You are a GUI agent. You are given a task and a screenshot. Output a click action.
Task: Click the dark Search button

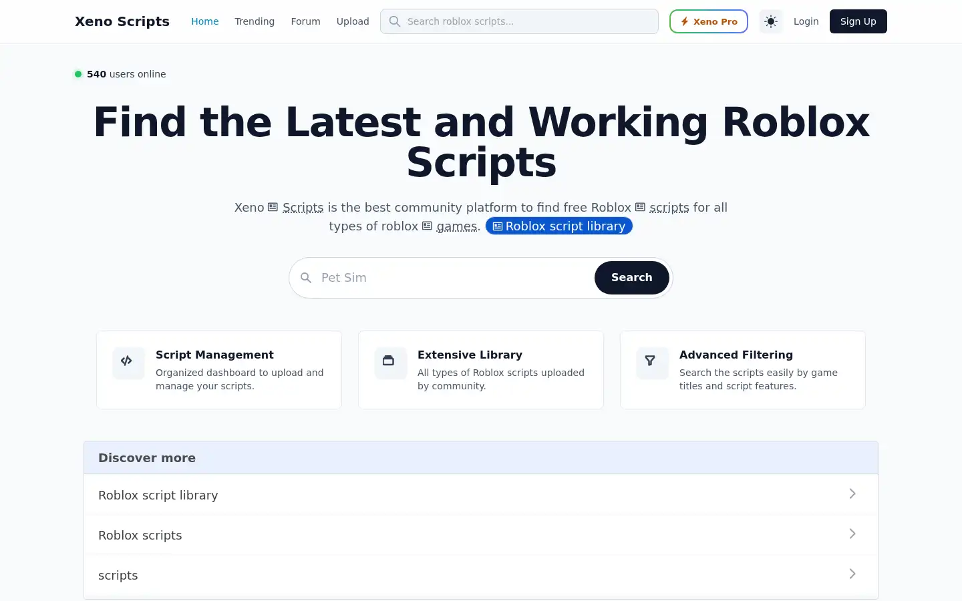pyautogui.click(x=632, y=278)
